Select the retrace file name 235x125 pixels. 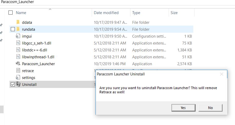pyautogui.click(x=28, y=71)
